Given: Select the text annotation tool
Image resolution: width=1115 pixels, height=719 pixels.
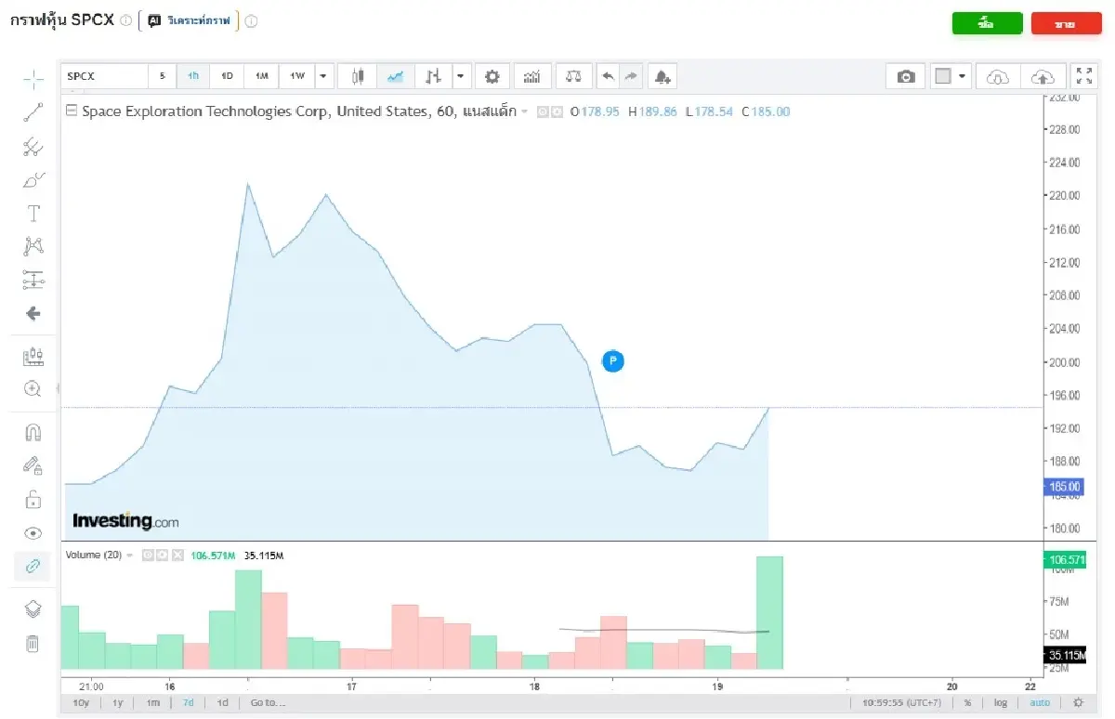Looking at the screenshot, I should (33, 213).
